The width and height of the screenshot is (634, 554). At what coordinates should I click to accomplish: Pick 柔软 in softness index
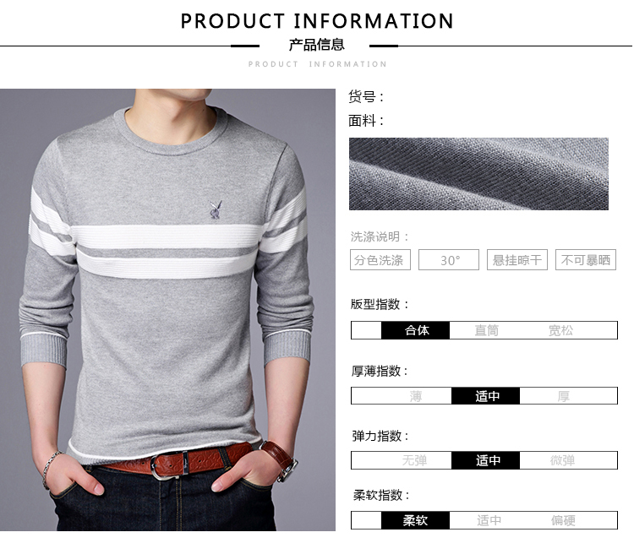(x=416, y=520)
